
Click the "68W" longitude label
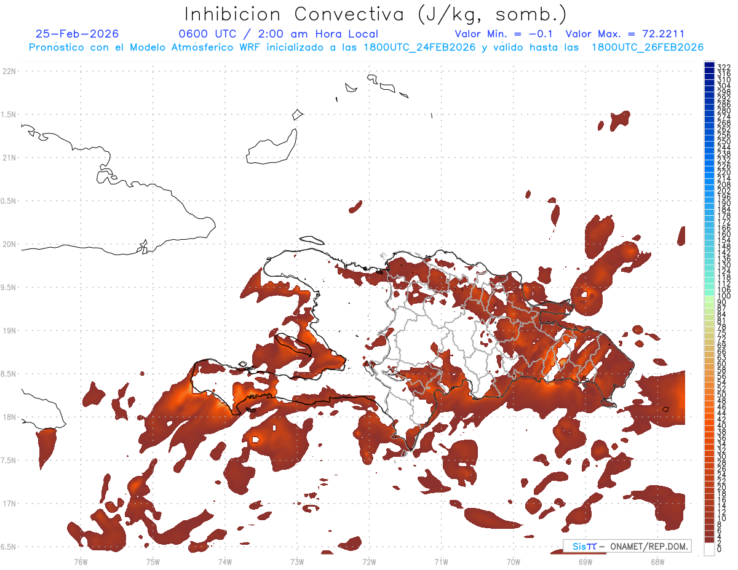[657, 561]
